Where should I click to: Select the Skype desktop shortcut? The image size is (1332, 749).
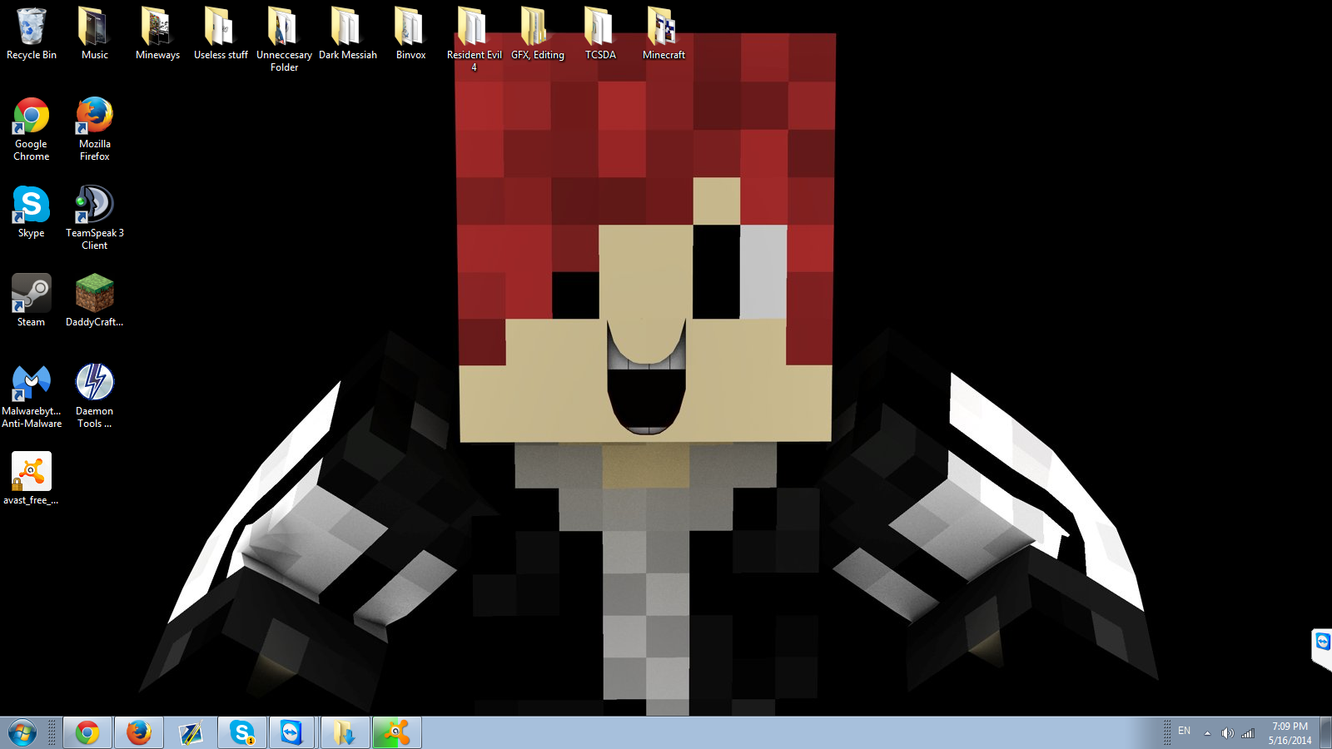click(x=32, y=211)
